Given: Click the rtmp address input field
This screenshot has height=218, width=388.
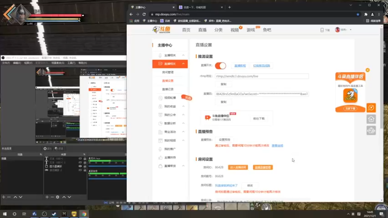Looking at the screenshot, I should click(262, 76).
